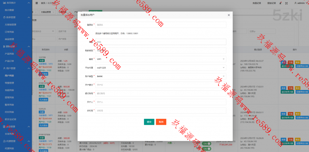This screenshot has height=152, width=309.
Task: Focus the 取款密码 input field
Action: 161,50
